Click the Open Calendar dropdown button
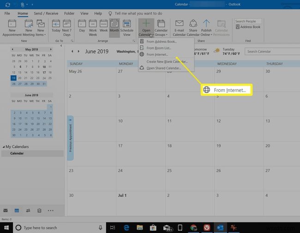Image resolution: width=300 pixels, height=233 pixels. [146, 28]
